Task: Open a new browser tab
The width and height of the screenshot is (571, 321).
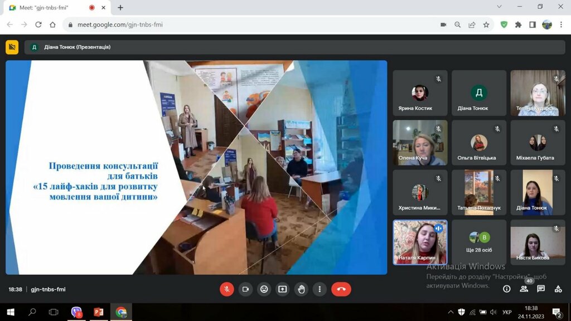Action: point(120,8)
